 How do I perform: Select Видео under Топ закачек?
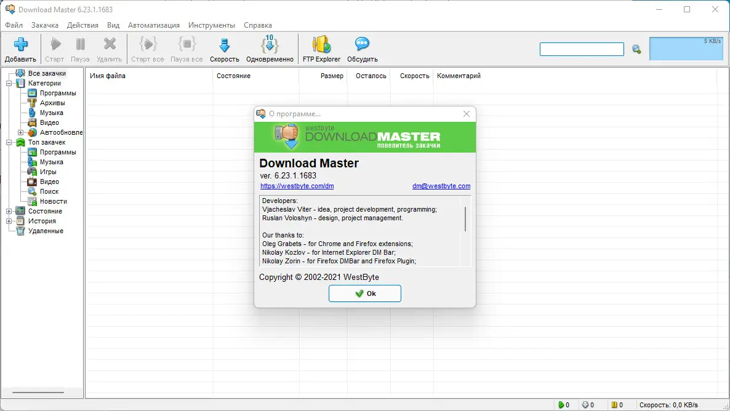pyautogui.click(x=49, y=182)
